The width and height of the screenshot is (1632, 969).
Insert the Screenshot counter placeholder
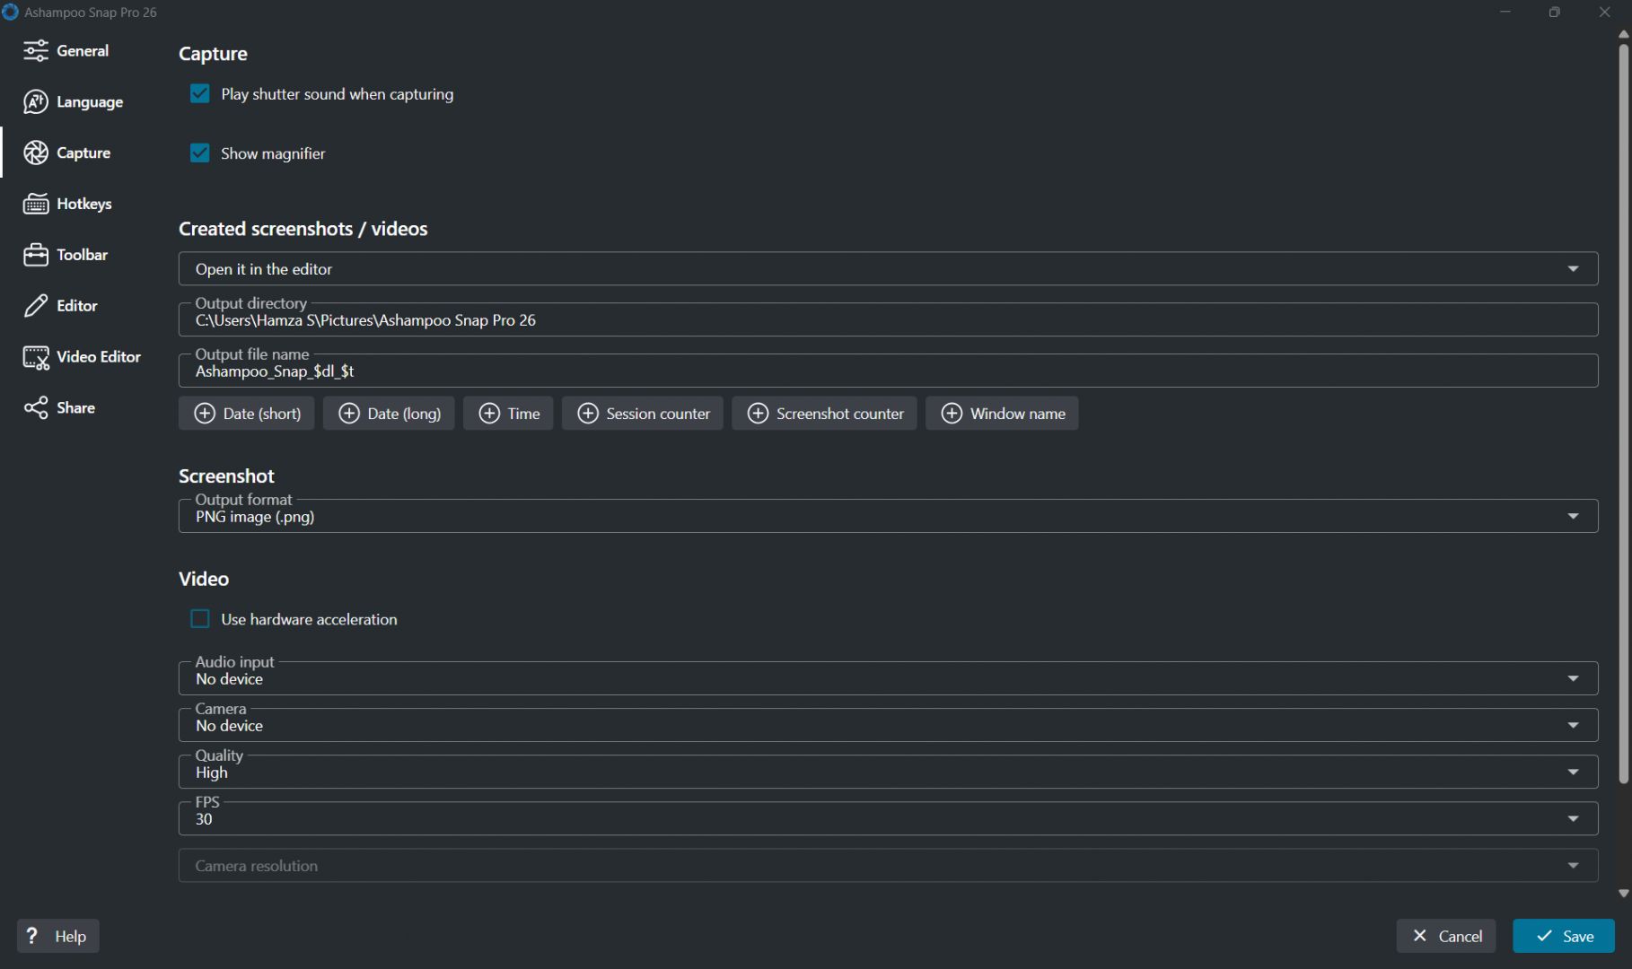click(824, 414)
